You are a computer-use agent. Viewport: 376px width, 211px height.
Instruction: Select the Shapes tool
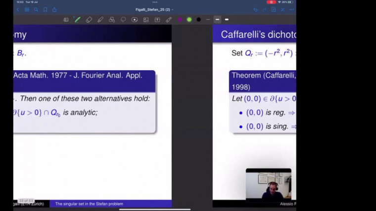[112, 20]
